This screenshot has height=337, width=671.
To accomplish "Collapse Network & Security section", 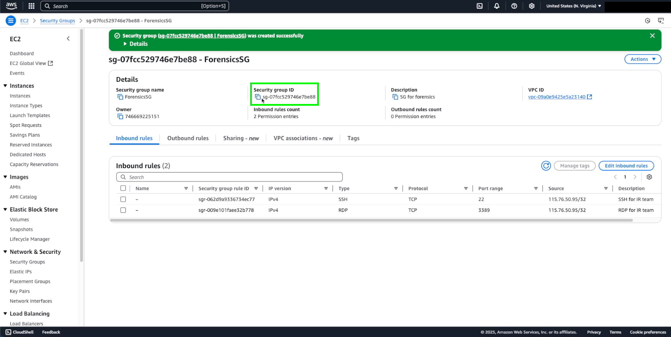I will pyautogui.click(x=5, y=252).
